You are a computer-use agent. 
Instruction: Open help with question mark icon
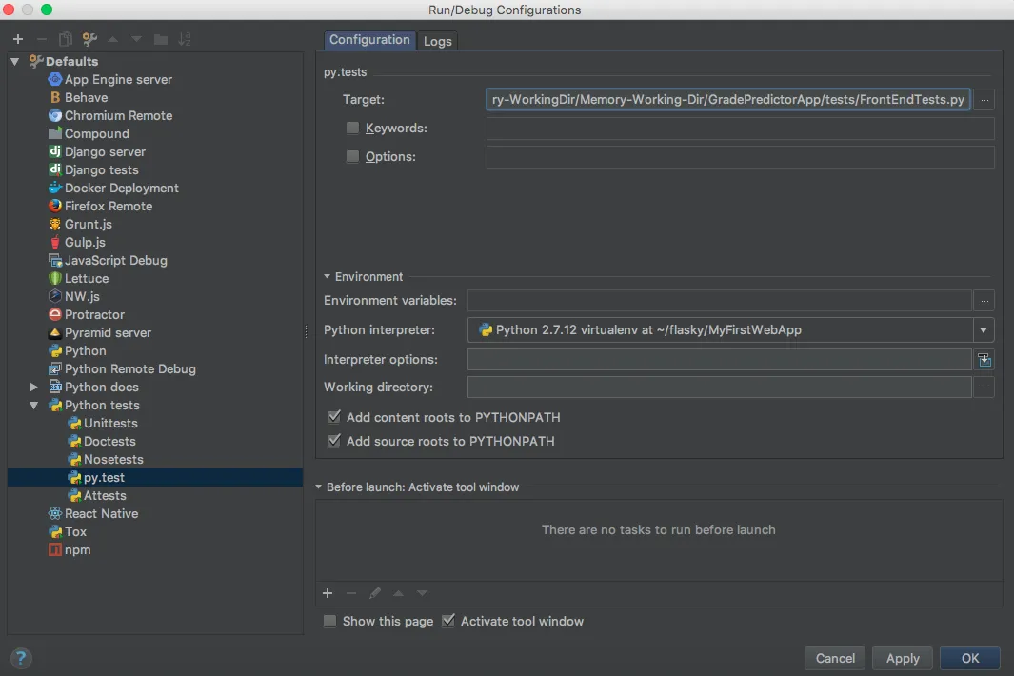(x=21, y=659)
